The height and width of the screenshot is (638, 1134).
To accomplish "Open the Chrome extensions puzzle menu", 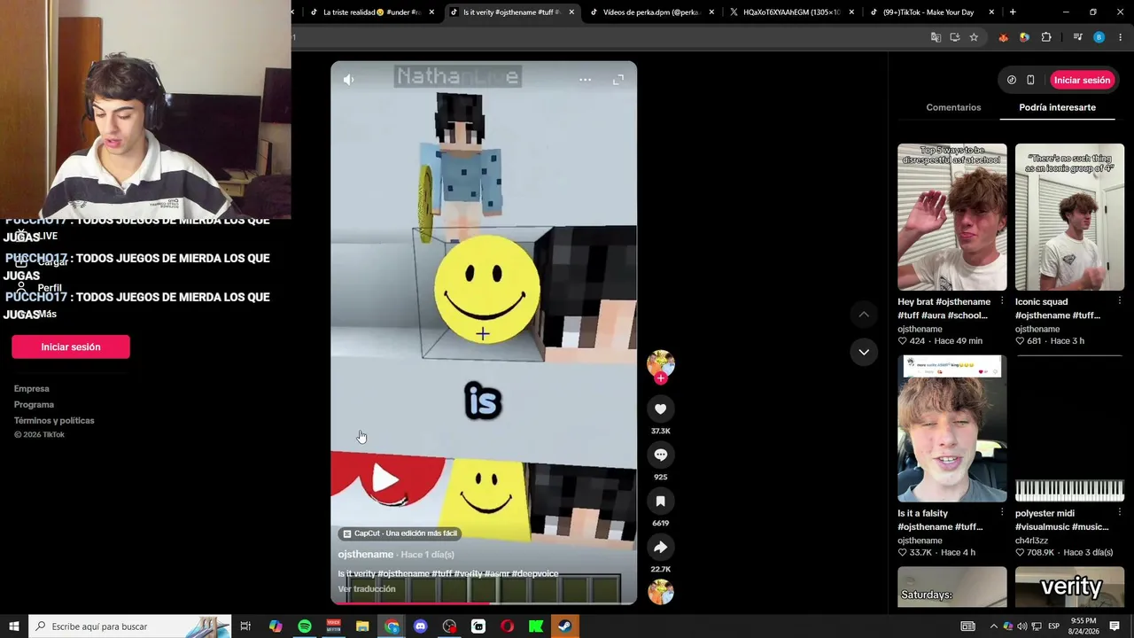I will pos(1046,37).
